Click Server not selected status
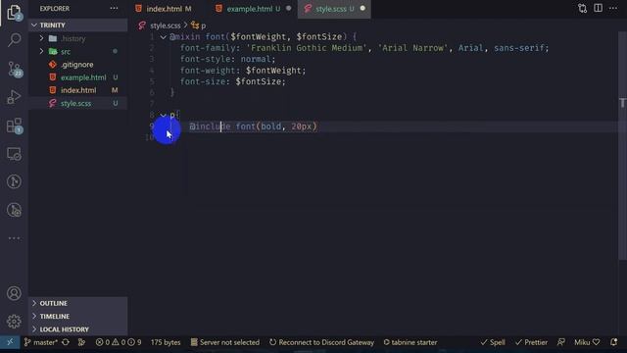This screenshot has width=627, height=353. (x=224, y=342)
